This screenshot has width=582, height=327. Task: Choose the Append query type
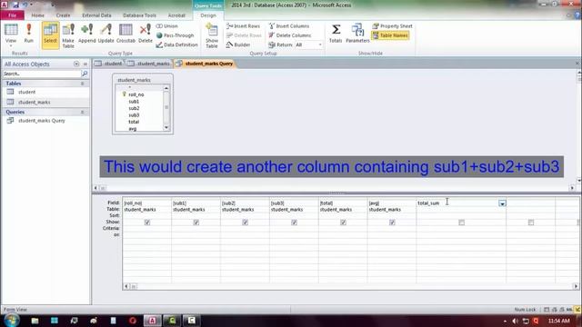pyautogui.click(x=87, y=34)
